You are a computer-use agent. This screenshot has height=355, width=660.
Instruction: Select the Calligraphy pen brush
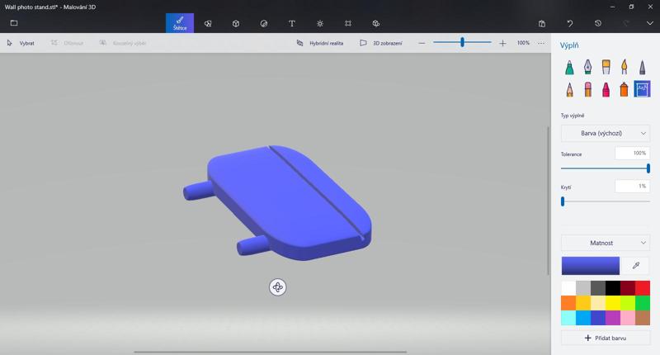[587, 68]
